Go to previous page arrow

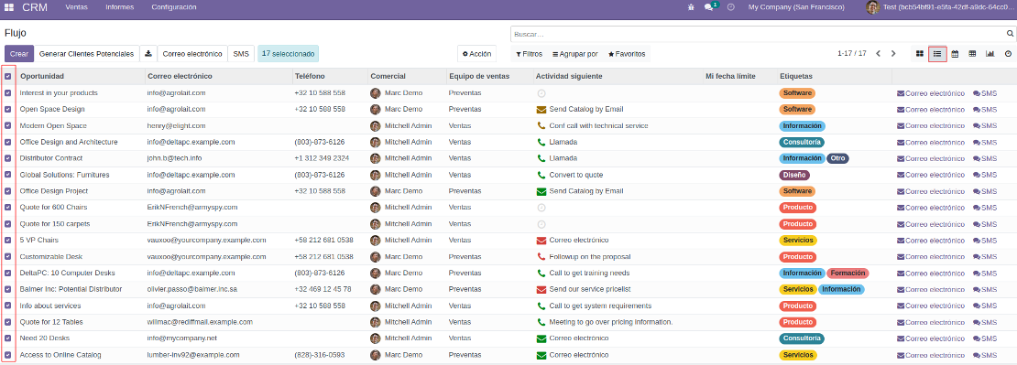pos(879,54)
